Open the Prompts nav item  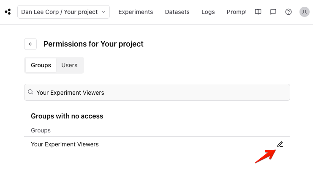tap(237, 12)
